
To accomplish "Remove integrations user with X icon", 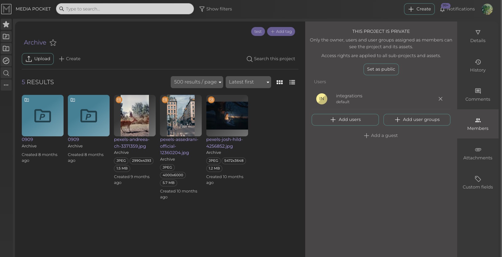I will [440, 99].
